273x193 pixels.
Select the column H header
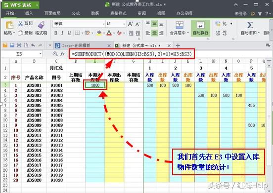[150, 61]
